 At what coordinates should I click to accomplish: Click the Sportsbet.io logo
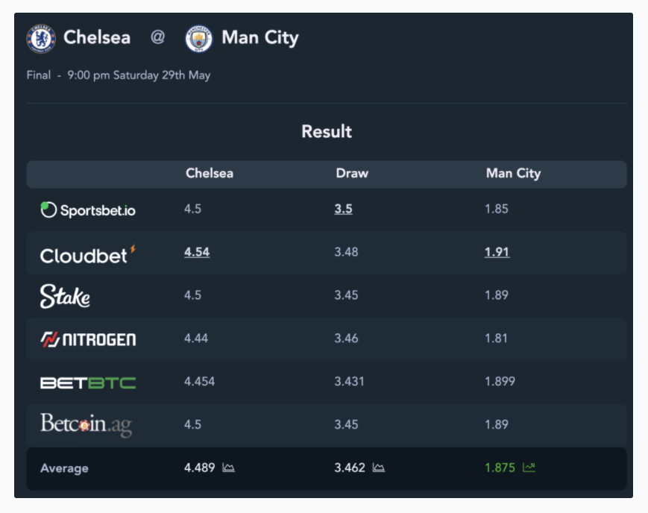88,210
